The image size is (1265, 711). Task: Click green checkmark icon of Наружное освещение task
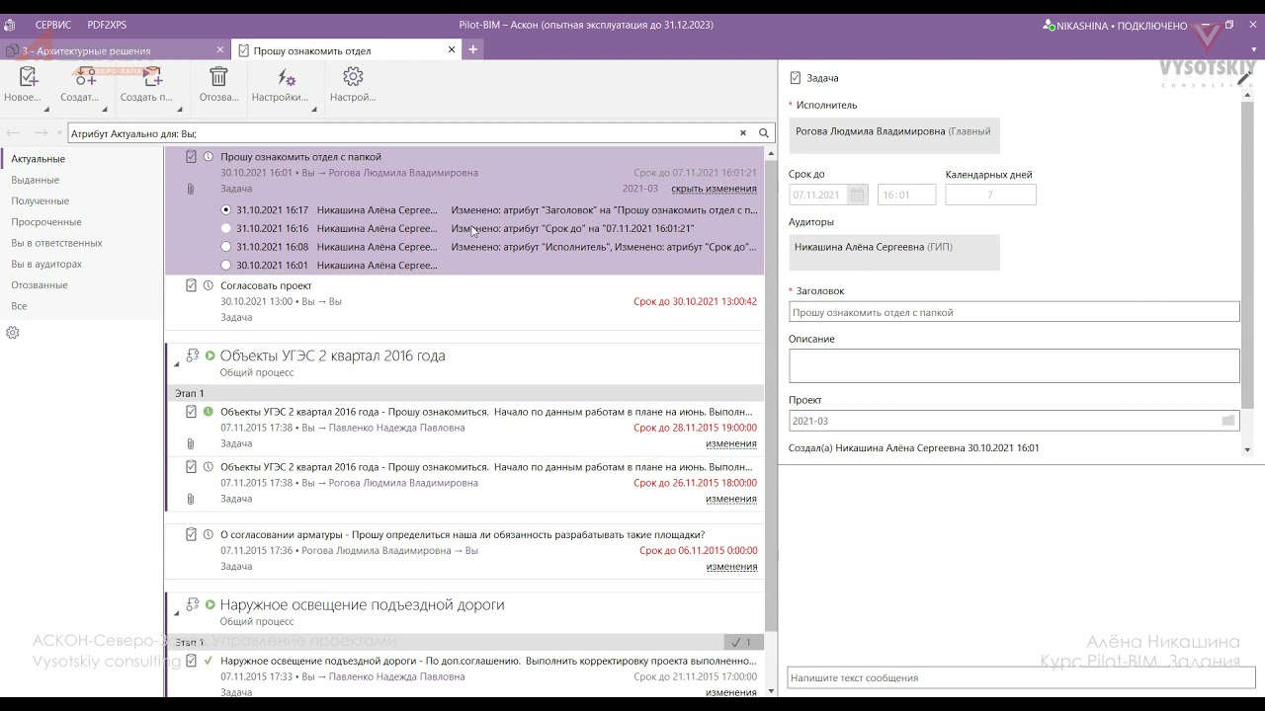click(x=209, y=661)
